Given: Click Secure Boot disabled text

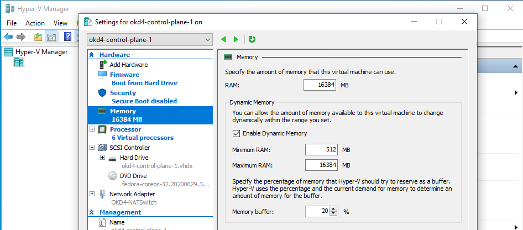Looking at the screenshot, I should [144, 101].
